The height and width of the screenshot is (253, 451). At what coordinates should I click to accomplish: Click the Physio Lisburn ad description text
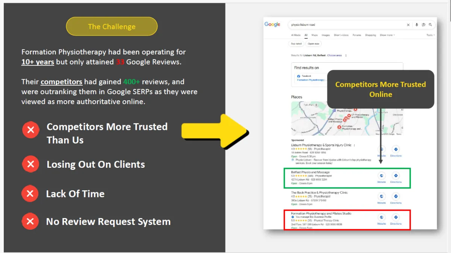pyautogui.click(x=333, y=161)
